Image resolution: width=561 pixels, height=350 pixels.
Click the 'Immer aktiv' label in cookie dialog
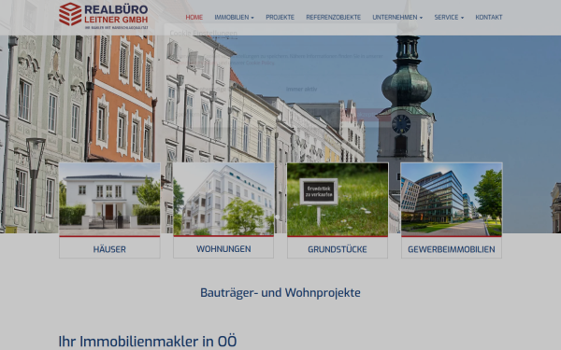pyautogui.click(x=301, y=89)
